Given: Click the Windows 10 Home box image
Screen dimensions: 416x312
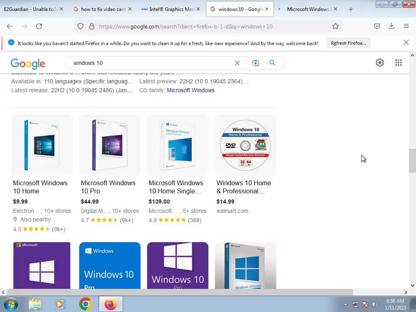Looking at the screenshot, I should (42, 145).
